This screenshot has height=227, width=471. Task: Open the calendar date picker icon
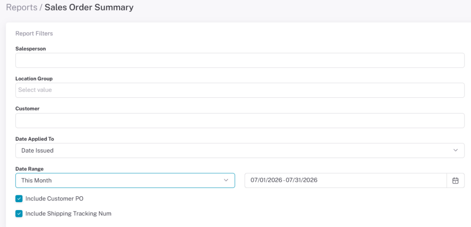tap(455, 181)
